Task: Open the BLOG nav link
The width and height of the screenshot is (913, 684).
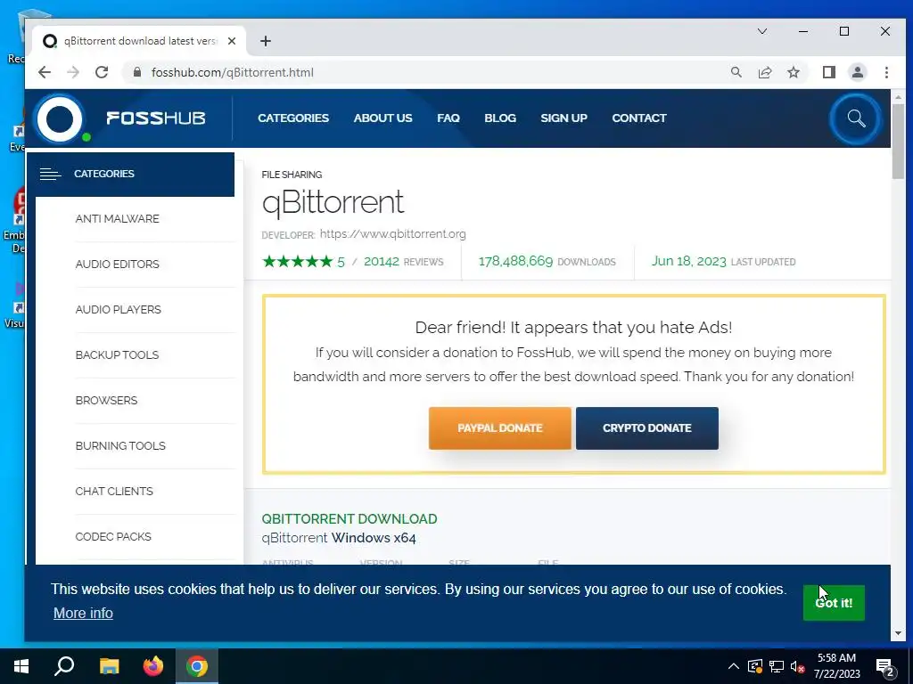Action: 500,118
